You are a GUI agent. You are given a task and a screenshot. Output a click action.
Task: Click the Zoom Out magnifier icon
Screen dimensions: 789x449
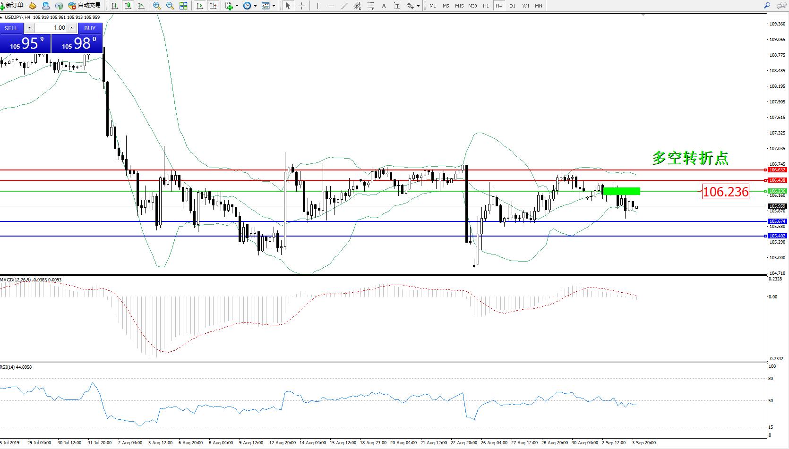[170, 6]
